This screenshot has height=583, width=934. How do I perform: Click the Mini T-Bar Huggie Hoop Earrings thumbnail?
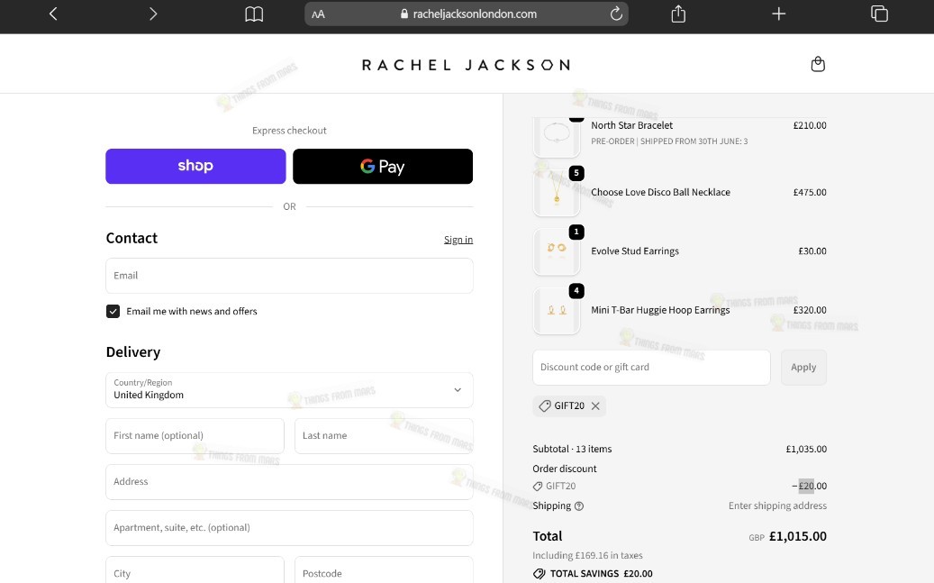point(557,310)
